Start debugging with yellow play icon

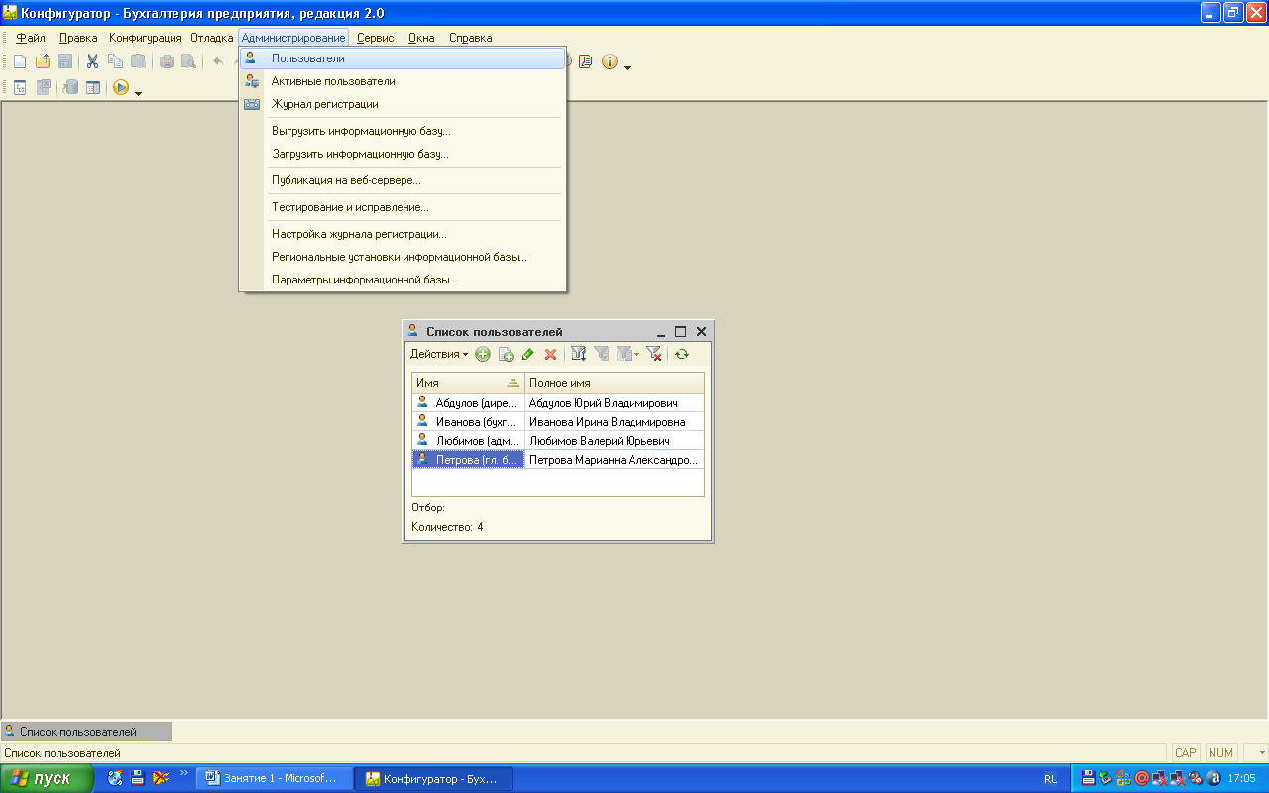(121, 87)
